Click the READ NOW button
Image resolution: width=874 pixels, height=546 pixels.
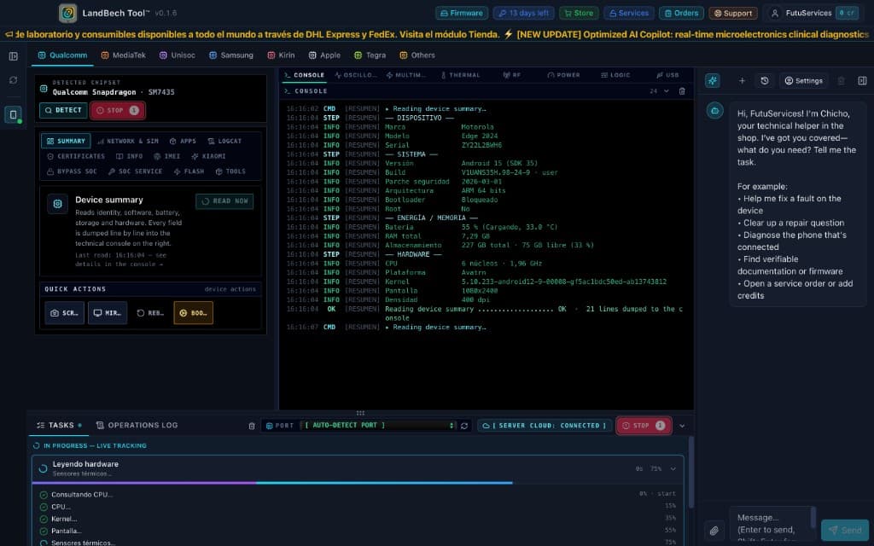[x=224, y=201]
